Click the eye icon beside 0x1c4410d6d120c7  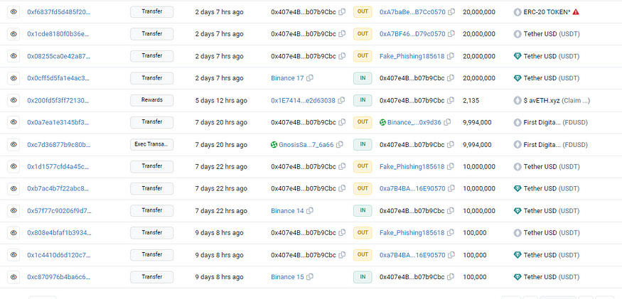(x=14, y=255)
